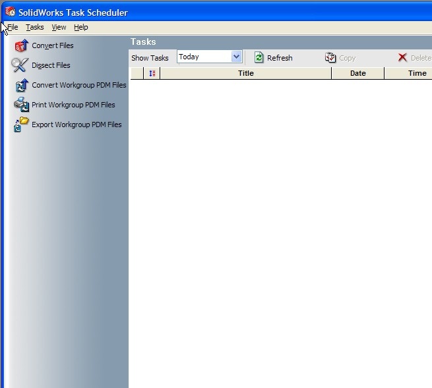Sort tasks by Time column header
The image size is (432, 388).
408,73
